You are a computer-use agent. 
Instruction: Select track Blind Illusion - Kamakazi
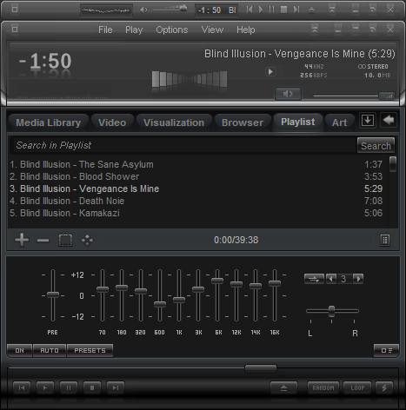tap(196, 213)
